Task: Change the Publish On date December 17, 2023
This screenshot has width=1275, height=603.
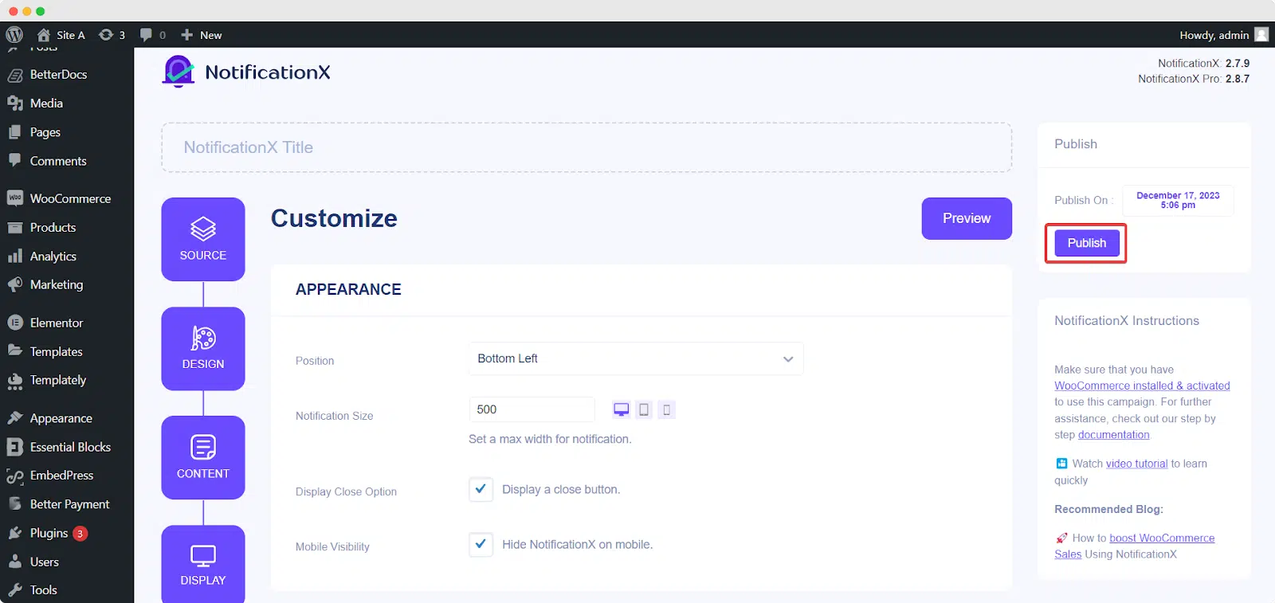Action: coord(1178,200)
